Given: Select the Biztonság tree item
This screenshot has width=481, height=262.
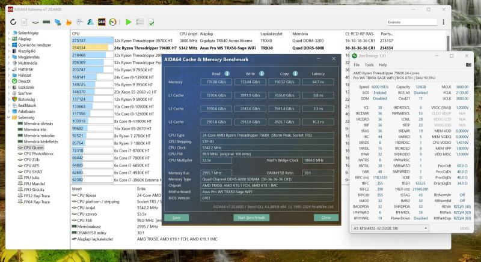Looking at the screenshot, I should point(26,100).
